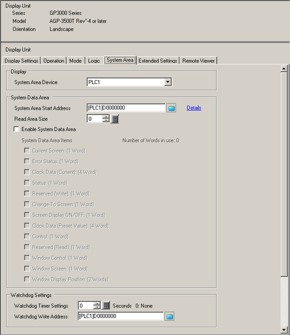
Task: Click scrollbar down arrow
Action: [284, 330]
